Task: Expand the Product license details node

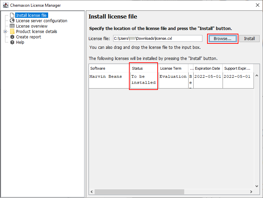Action: (x=5, y=31)
